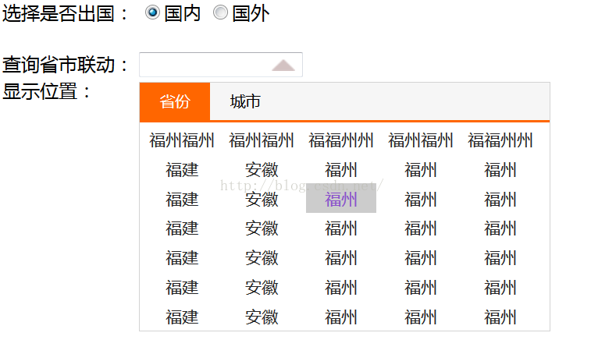Select the 国外 radio button
The height and width of the screenshot is (354, 591).
221,12
